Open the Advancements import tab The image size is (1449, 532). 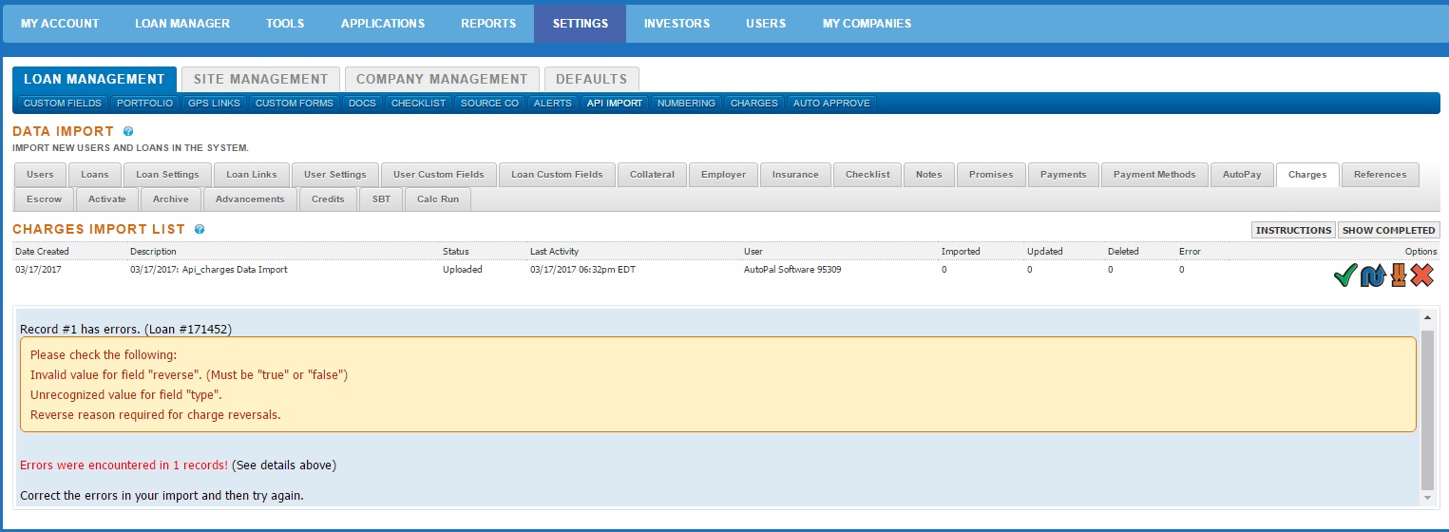click(x=250, y=199)
